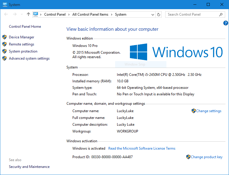Go back using the back arrow
This screenshot has height=175, width=229.
coord(6,14)
